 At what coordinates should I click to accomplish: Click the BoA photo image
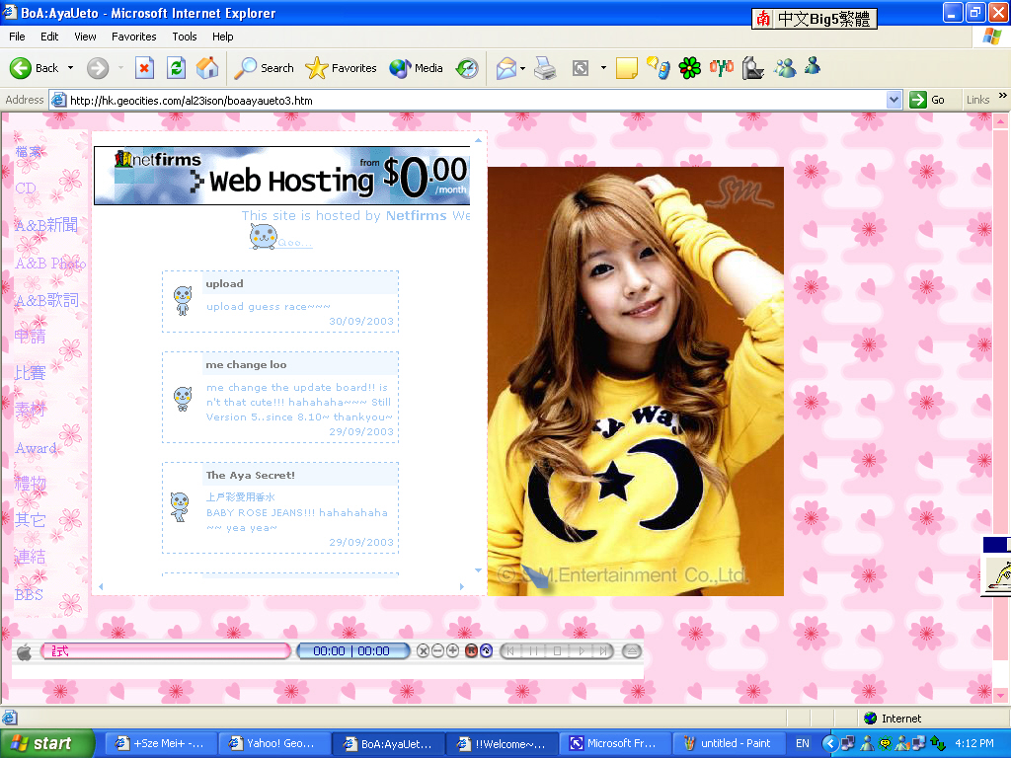pyautogui.click(x=635, y=381)
